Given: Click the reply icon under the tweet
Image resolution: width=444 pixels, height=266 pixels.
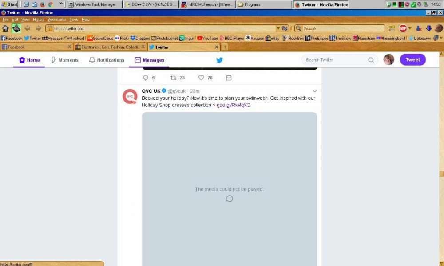Looking at the screenshot, I should [x=145, y=78].
